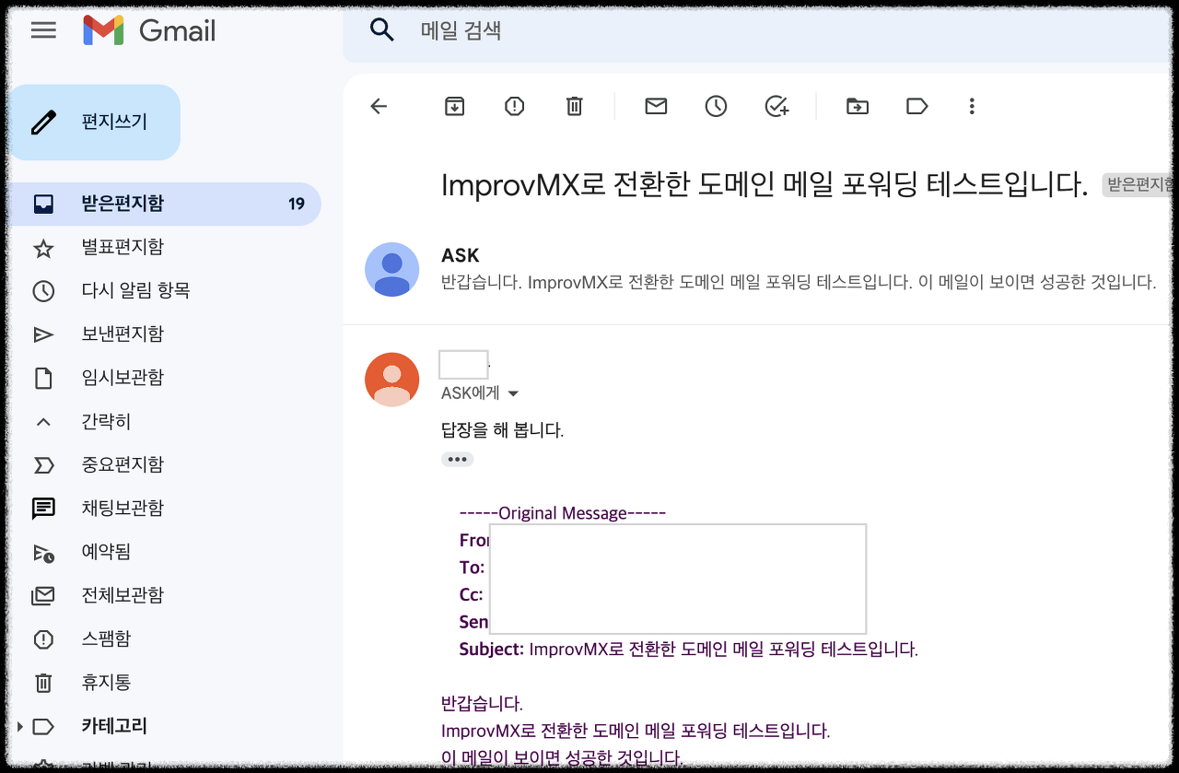The image size is (1179, 773).
Task: Click the orange reply sender avatar
Action: [x=392, y=380]
